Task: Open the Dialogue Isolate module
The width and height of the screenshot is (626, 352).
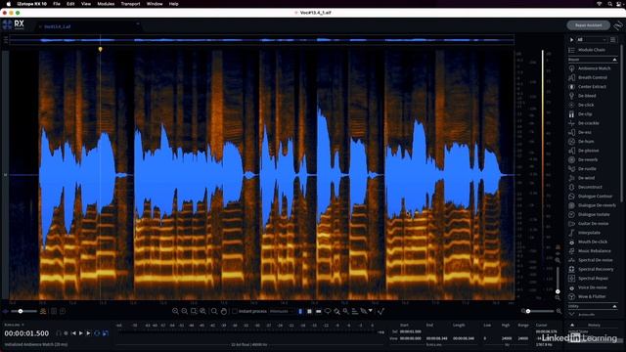Action: [590, 214]
